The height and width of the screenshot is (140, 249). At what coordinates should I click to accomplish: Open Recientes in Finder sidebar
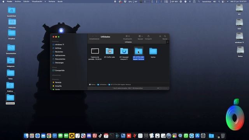coord(59,52)
